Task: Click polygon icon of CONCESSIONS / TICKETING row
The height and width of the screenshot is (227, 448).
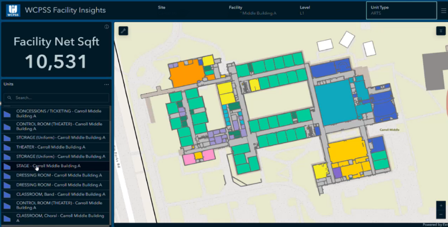Action: tap(7, 114)
